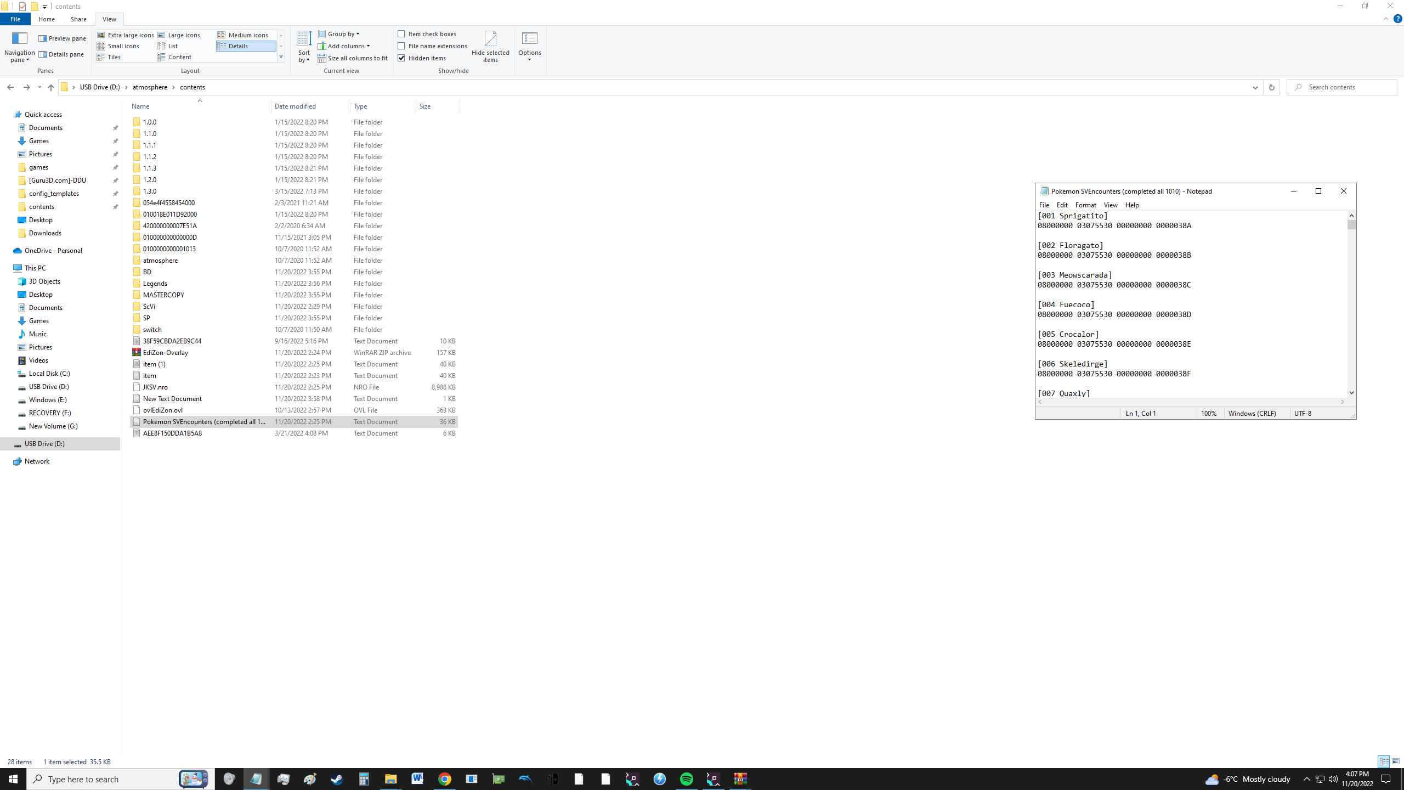Open Notepad Edit menu
This screenshot has height=790, width=1404.
point(1062,205)
